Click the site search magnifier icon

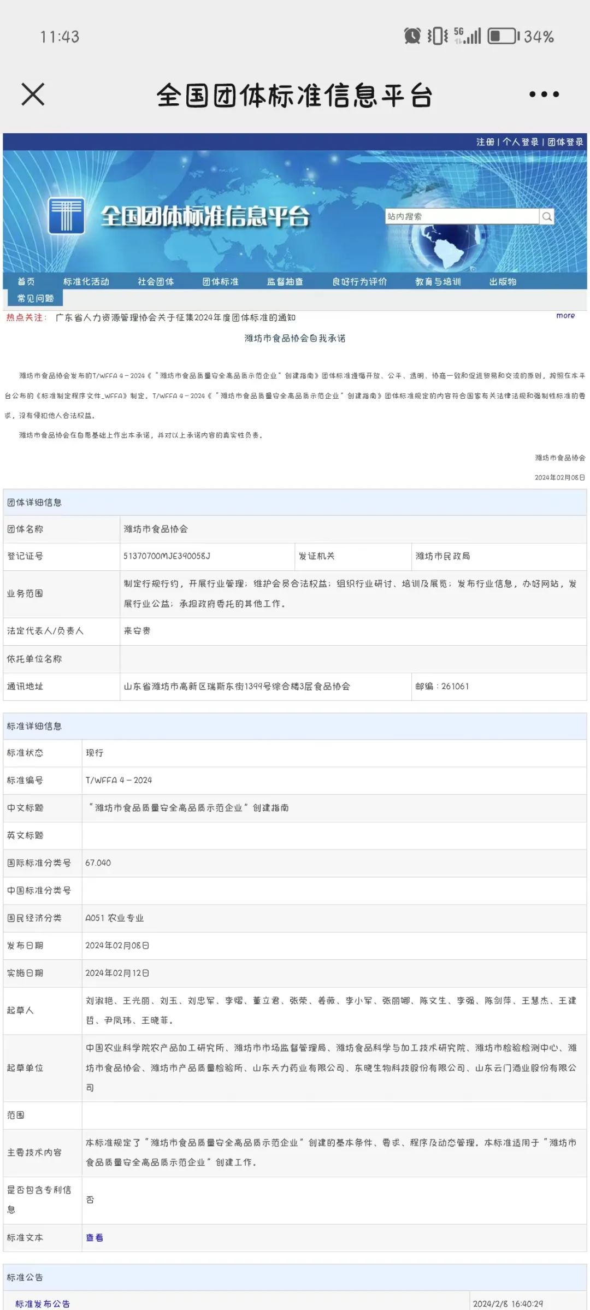547,217
